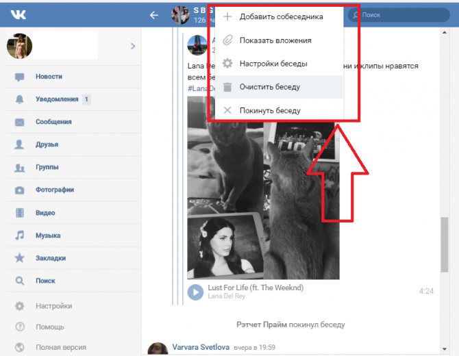
Task: Click the Группы people icon
Action: pos(20,168)
